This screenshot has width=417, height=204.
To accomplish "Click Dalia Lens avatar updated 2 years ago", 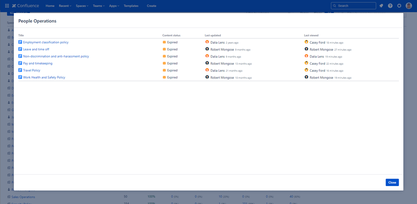I will 207,42.
